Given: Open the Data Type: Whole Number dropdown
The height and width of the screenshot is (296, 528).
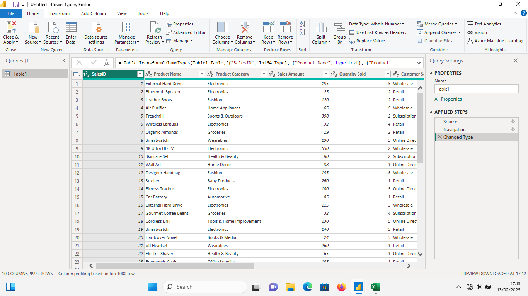Looking at the screenshot, I should (377, 24).
